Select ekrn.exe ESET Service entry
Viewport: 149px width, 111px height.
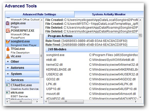click(22, 94)
